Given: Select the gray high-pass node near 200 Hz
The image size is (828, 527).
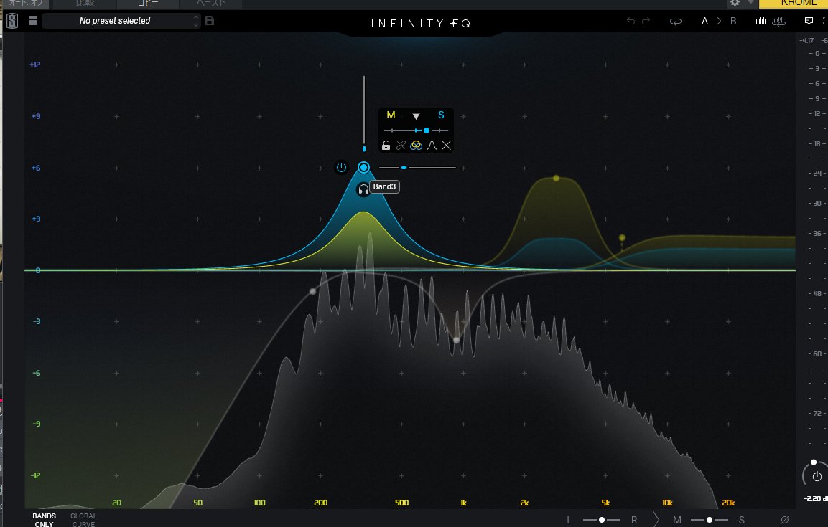Looking at the screenshot, I should coord(312,291).
